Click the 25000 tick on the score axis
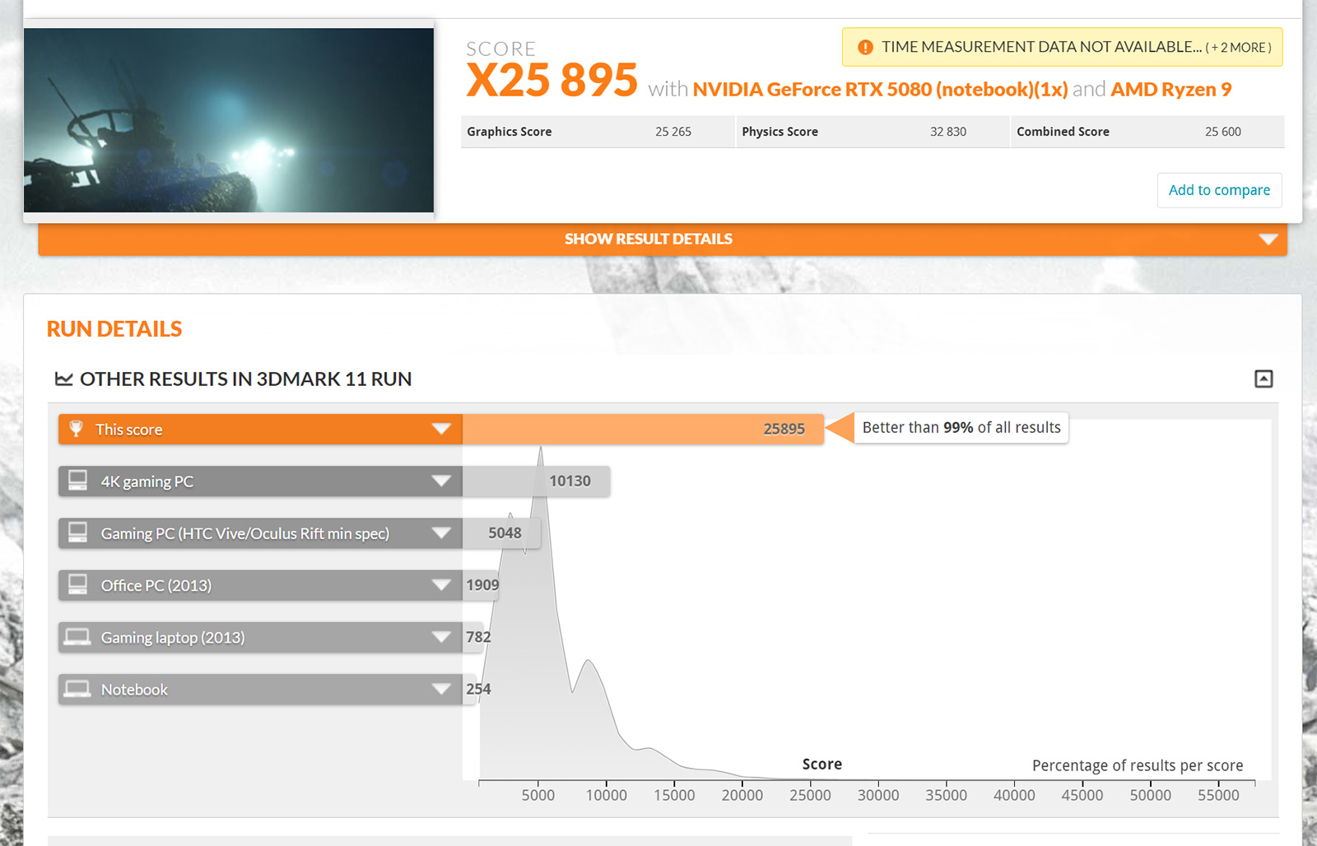1317x846 pixels. [x=810, y=795]
